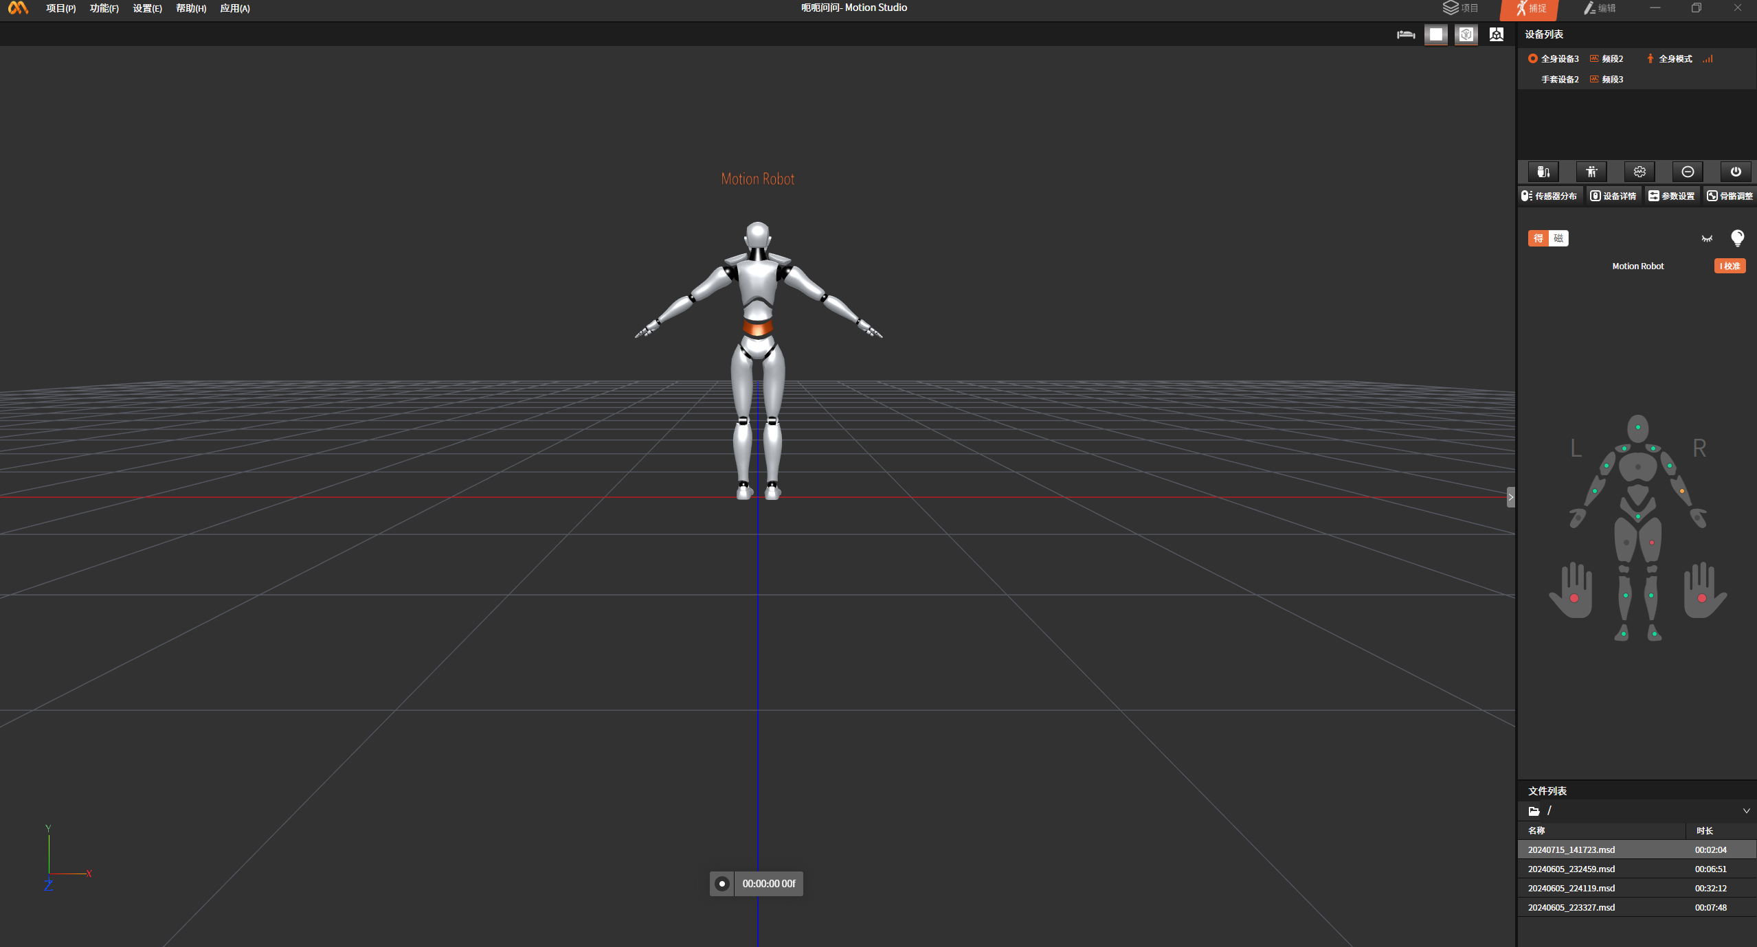The height and width of the screenshot is (947, 1757).
Task: Select file 20240605_224119.msd in list
Action: pyautogui.click(x=1571, y=888)
